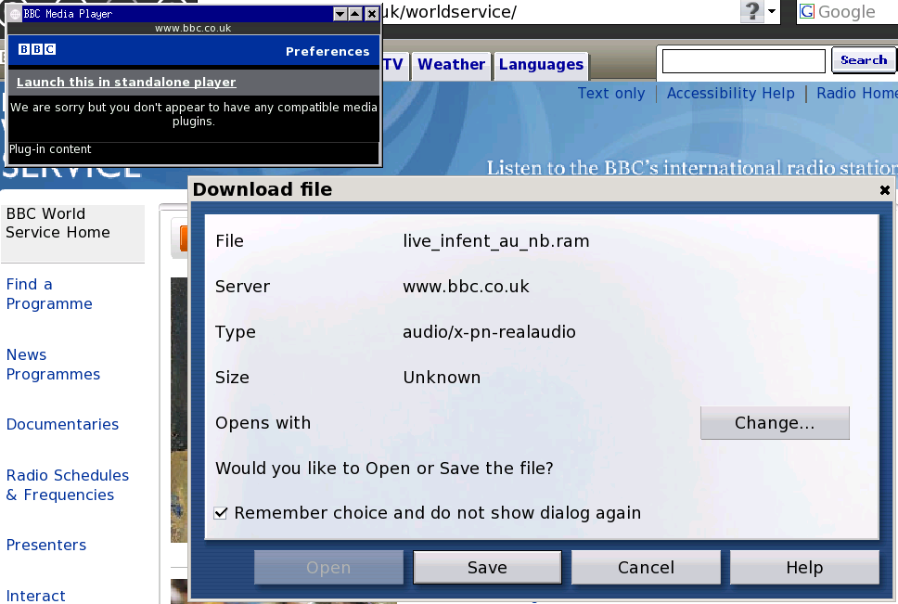Minimize the BBC Media Player window
Screen dimensions: 898x604
340,14
